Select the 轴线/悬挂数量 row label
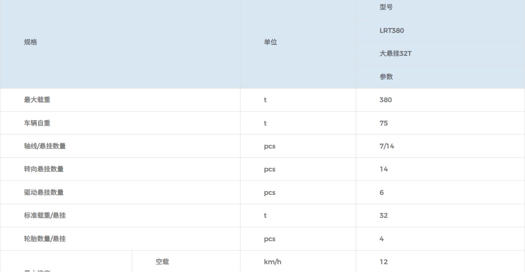Viewport: 525px width, 272px height. [x=45, y=146]
